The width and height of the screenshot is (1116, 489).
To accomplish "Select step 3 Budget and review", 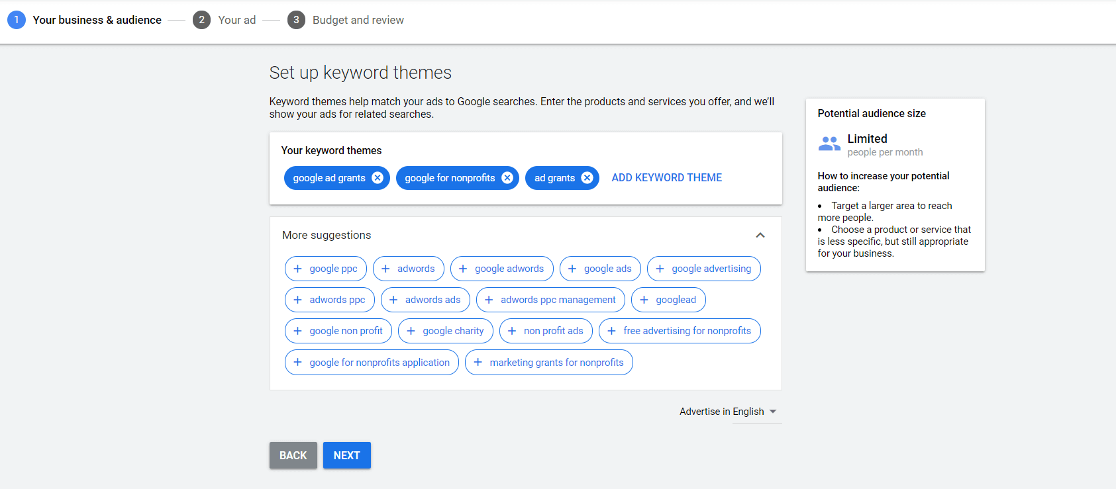I will click(345, 20).
